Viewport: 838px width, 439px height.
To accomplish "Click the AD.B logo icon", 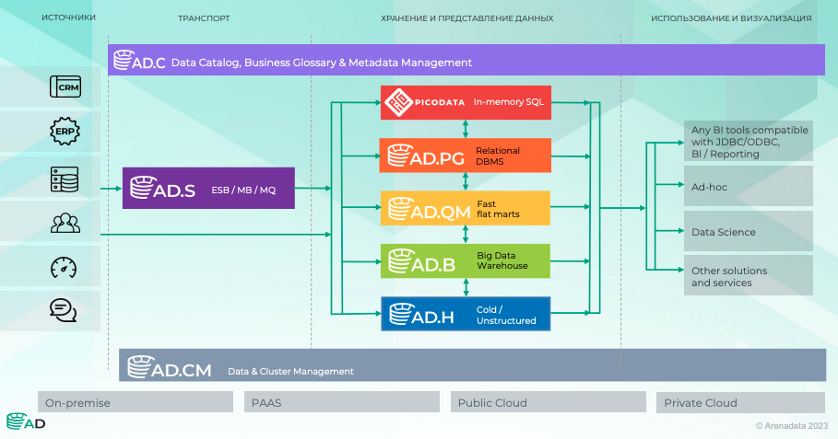I will tap(421, 261).
